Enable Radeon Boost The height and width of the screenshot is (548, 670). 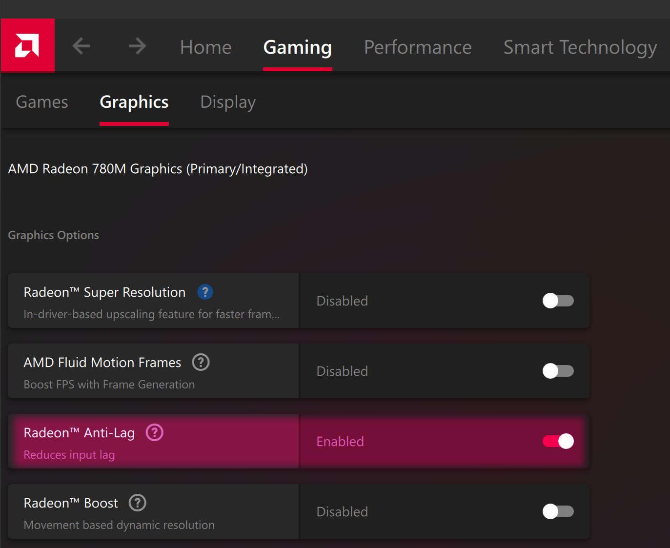(x=558, y=511)
